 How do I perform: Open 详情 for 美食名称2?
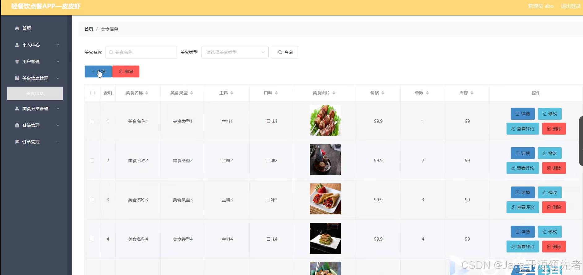coord(523,153)
